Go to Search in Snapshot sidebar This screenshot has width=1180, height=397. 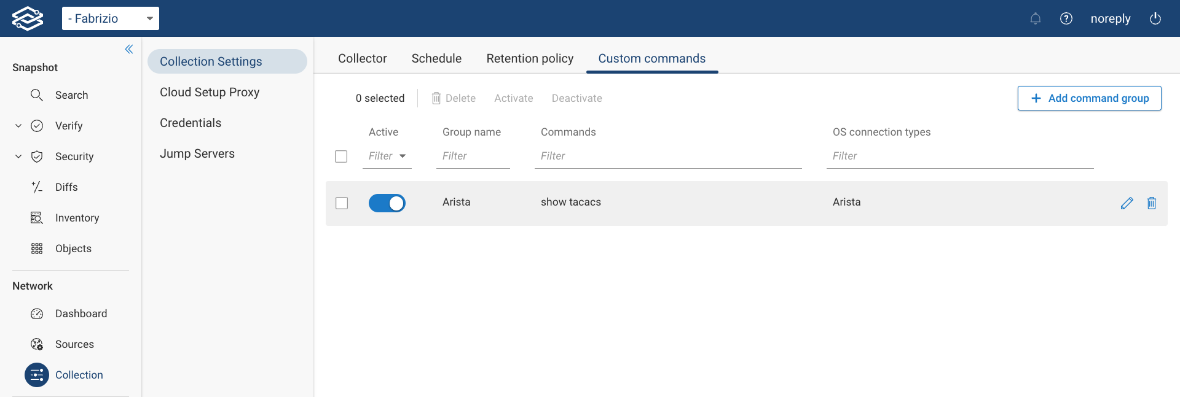tap(72, 95)
